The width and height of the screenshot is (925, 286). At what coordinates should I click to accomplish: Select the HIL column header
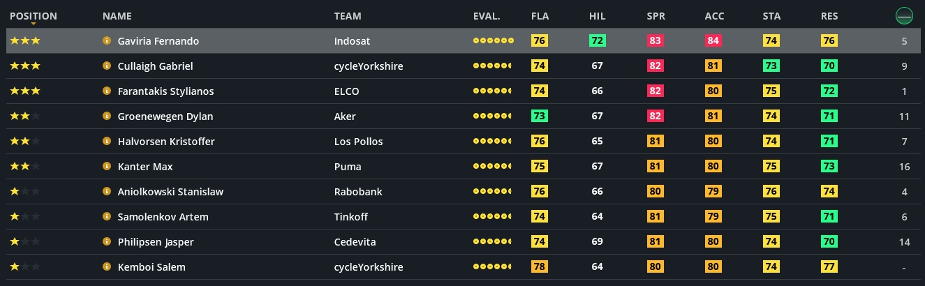tap(597, 16)
